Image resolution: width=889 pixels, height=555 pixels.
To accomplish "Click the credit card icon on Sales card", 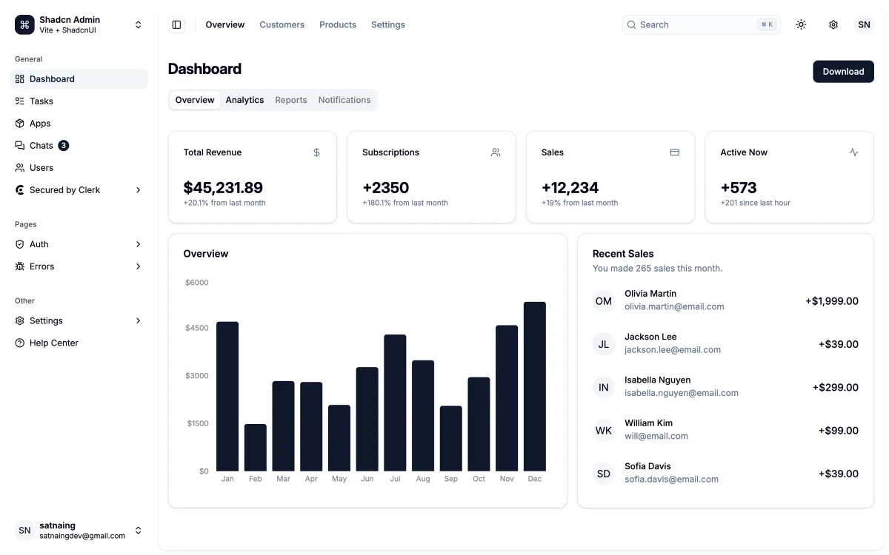I will (x=675, y=152).
